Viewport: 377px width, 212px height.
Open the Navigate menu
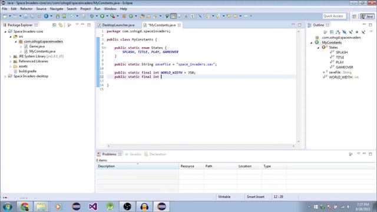pyautogui.click(x=57, y=9)
